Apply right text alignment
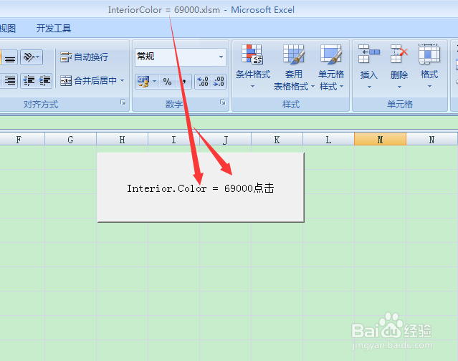The width and height of the screenshot is (458, 361). pyautogui.click(x=10, y=80)
